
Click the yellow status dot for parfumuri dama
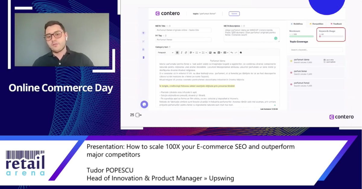pyautogui.click(x=291, y=61)
